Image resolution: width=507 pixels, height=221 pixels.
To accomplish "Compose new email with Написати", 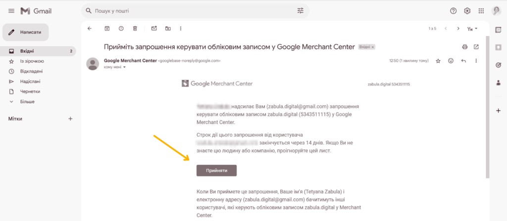I will click(26, 32).
